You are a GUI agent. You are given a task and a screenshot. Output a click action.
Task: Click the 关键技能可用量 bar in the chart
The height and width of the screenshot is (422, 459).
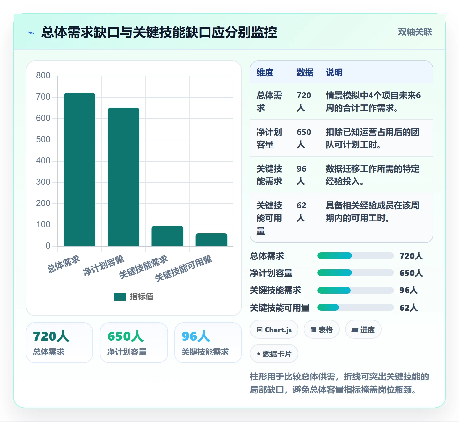tap(211, 240)
